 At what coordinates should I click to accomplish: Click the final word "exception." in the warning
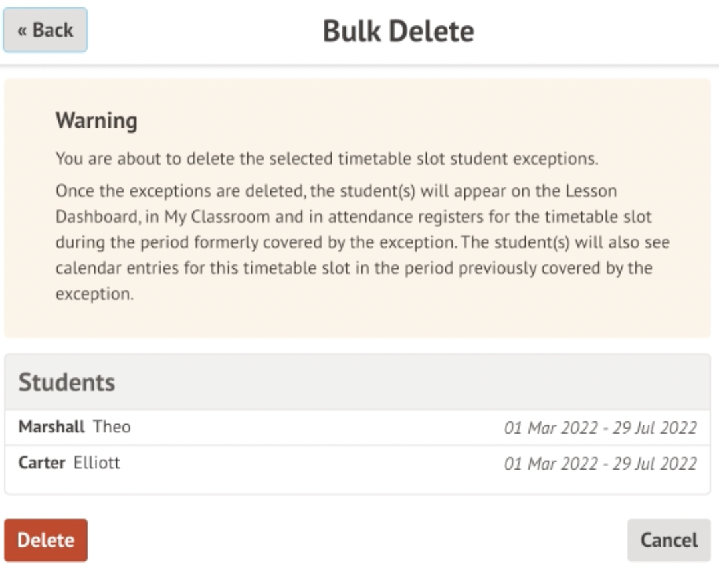[95, 294]
